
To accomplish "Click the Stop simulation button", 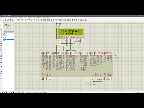I will click(x=13, y=93).
